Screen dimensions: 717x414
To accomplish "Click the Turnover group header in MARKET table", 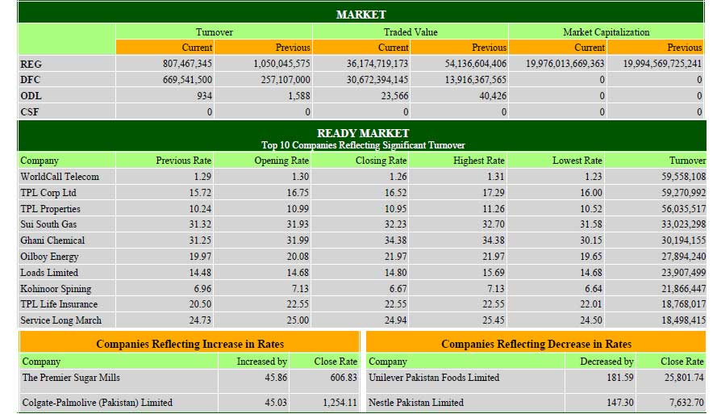I will (214, 32).
